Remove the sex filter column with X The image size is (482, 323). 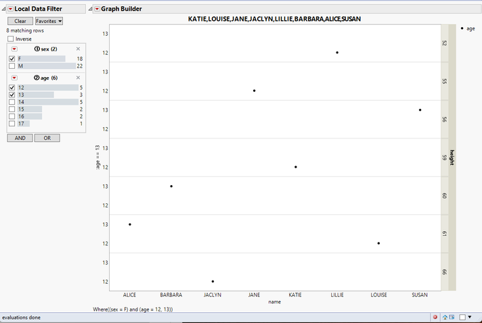coord(78,49)
